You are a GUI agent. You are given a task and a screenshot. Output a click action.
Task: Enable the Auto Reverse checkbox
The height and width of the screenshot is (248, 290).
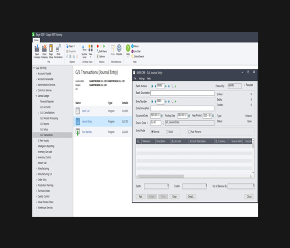189,131
